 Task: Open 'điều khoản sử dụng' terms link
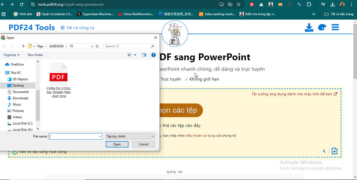200,136
